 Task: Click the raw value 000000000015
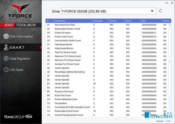tap(149, 37)
